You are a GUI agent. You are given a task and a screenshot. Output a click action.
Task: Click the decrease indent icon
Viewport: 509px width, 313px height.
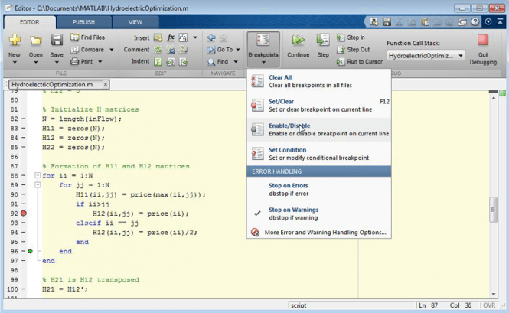(183, 61)
